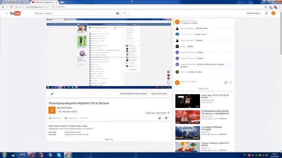Select the Розыгрыш мощного YouTube browser tab

click(x=45, y=2)
